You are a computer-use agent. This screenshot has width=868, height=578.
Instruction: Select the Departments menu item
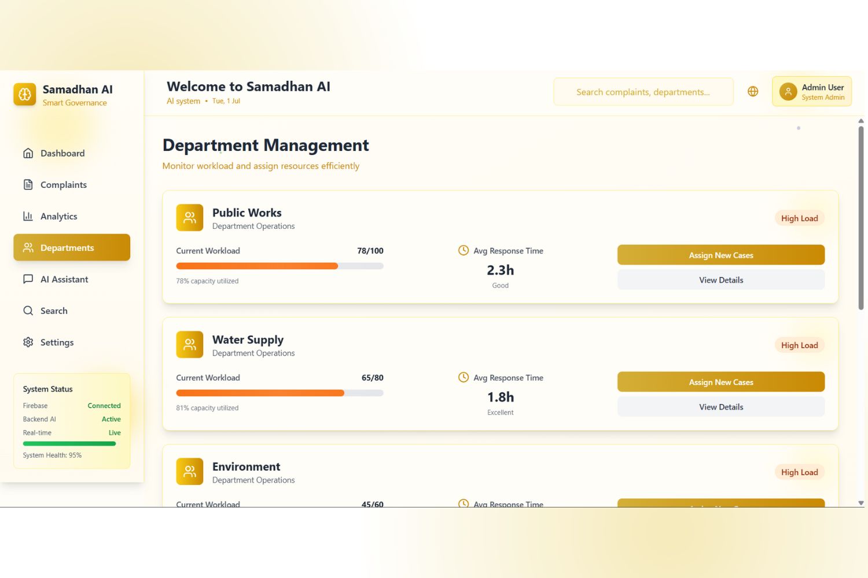72,247
